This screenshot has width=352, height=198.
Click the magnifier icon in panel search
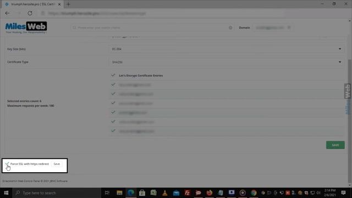pos(74,28)
